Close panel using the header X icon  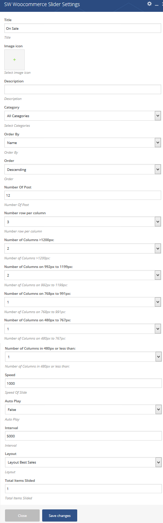click(x=162, y=4)
